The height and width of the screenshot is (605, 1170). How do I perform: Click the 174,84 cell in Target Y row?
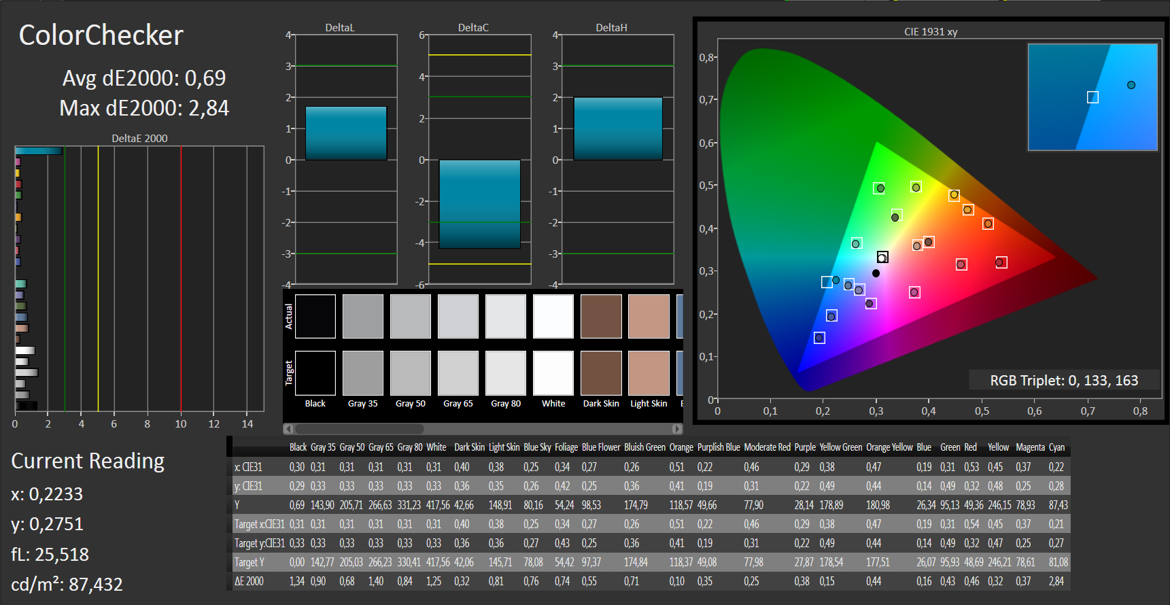point(636,562)
